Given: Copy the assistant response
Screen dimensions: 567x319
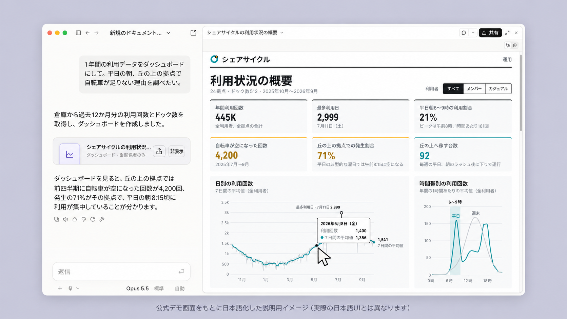Looking at the screenshot, I should [x=57, y=219].
